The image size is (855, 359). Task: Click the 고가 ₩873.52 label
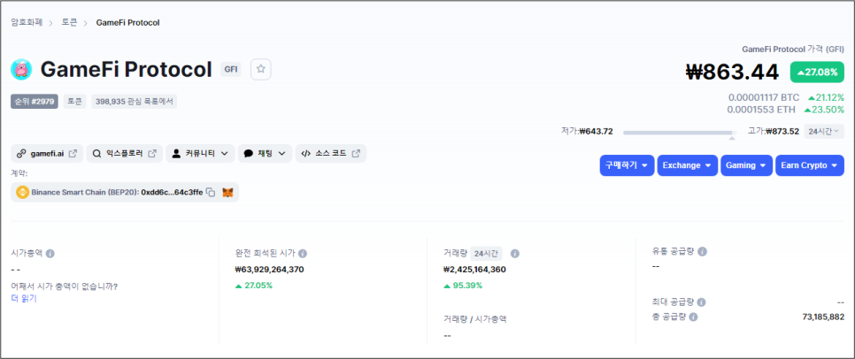(x=774, y=131)
